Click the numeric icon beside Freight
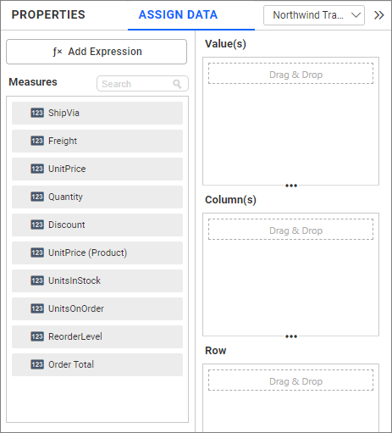392x433 pixels. tap(37, 141)
